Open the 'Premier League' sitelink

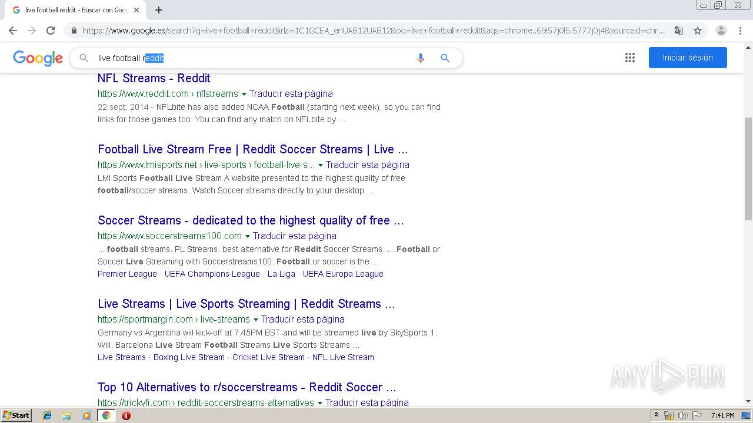click(x=127, y=274)
